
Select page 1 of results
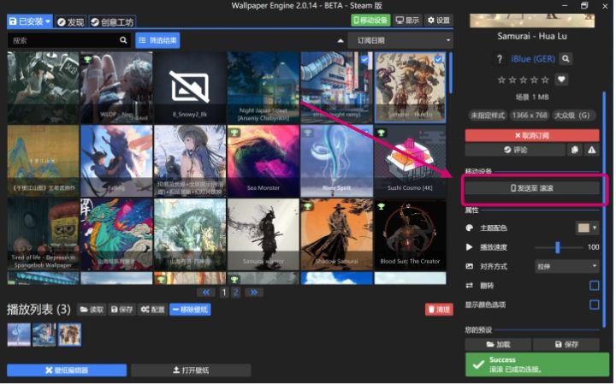pyautogui.click(x=224, y=293)
